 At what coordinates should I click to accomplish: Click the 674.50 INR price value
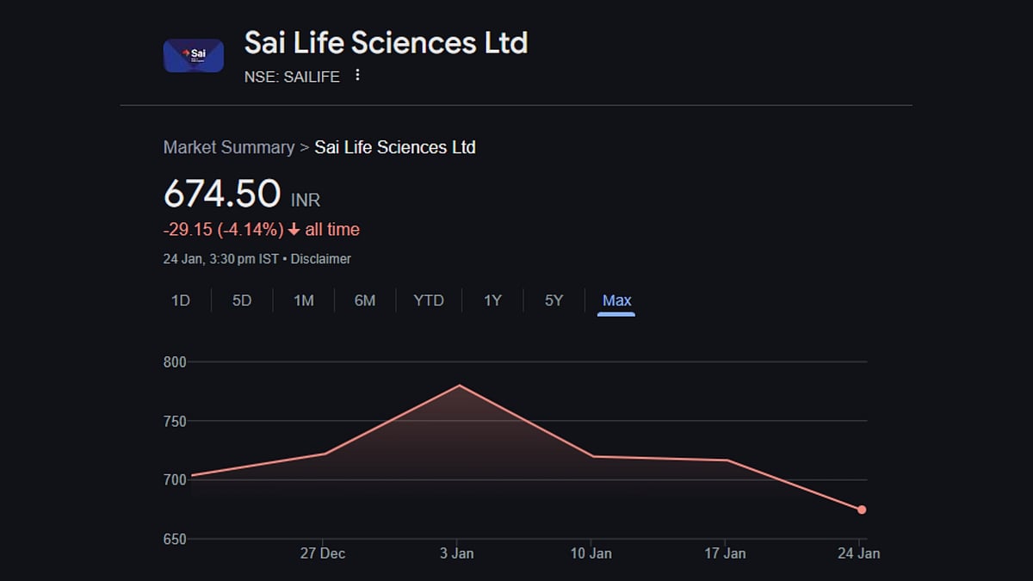pos(222,194)
